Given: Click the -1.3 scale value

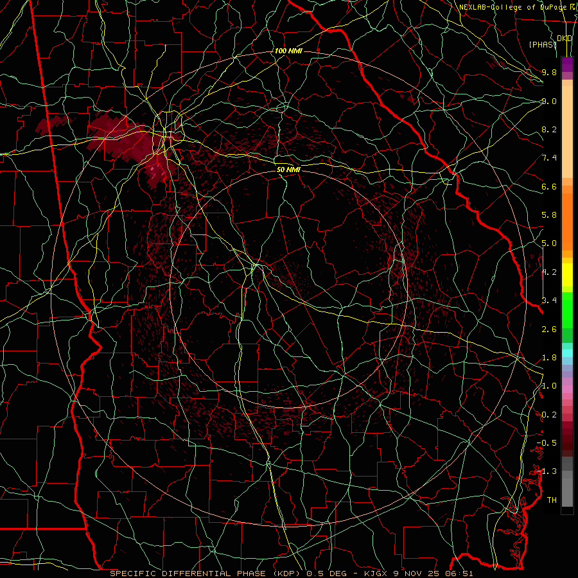Looking at the screenshot, I should (547, 471).
